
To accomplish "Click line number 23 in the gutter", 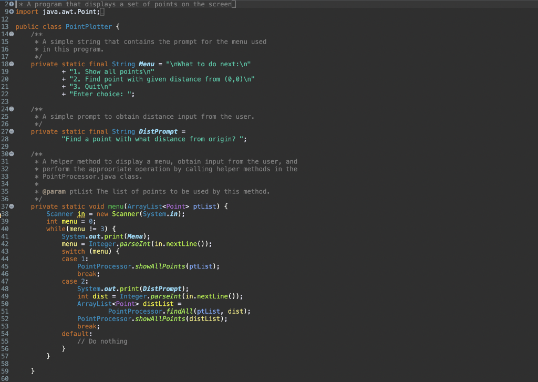I will click(5, 101).
